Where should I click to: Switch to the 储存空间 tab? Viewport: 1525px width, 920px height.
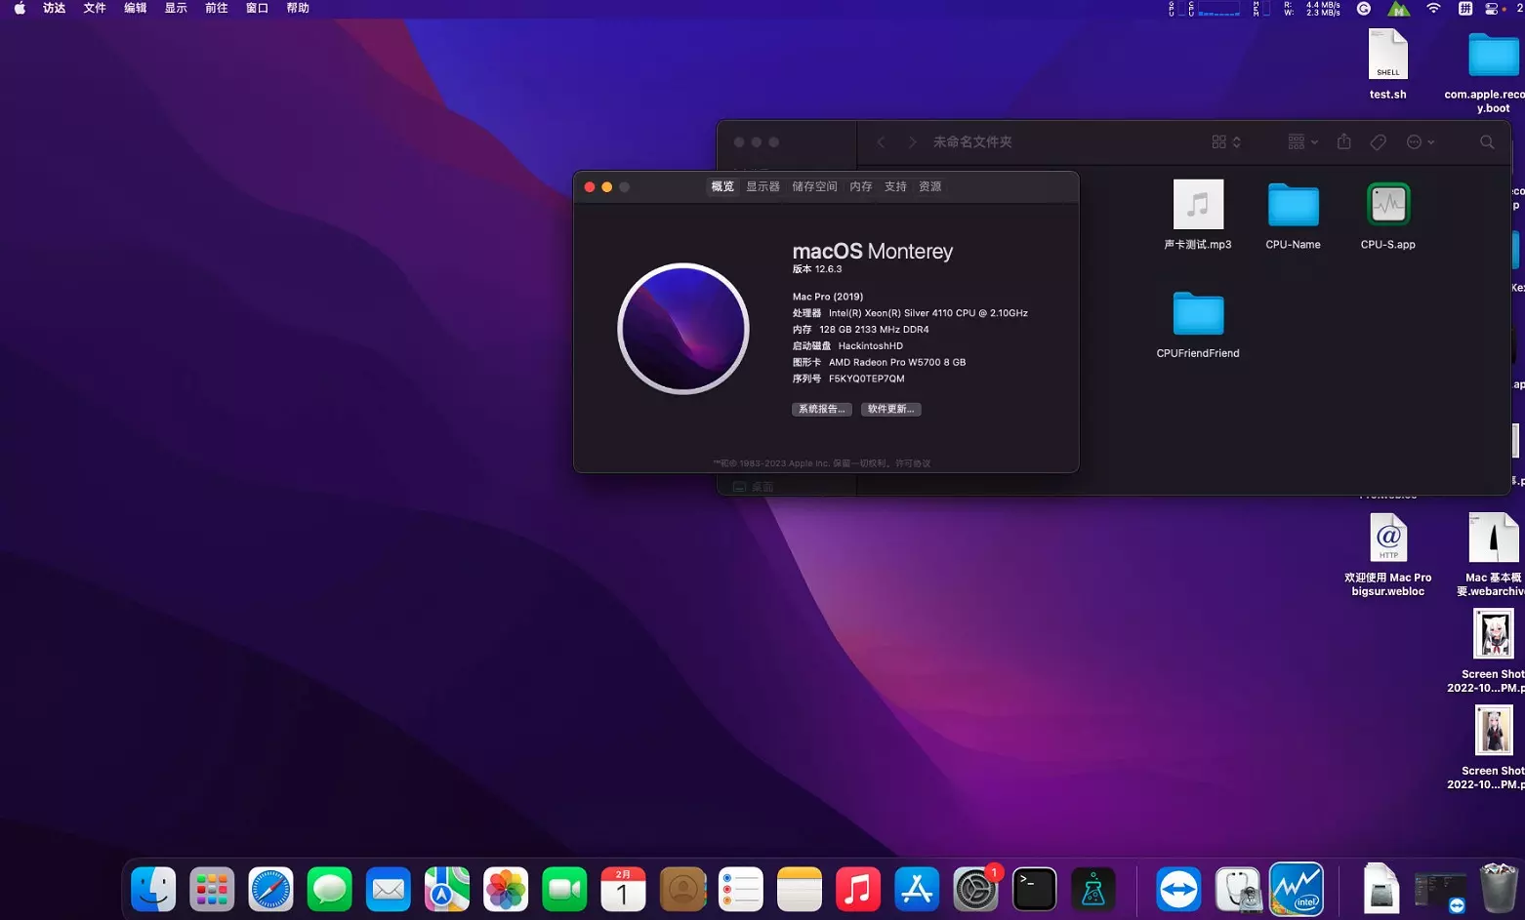[x=814, y=186]
